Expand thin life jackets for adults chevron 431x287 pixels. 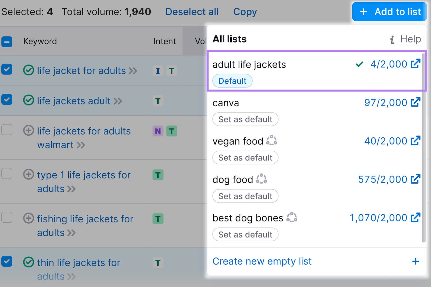[x=71, y=277]
